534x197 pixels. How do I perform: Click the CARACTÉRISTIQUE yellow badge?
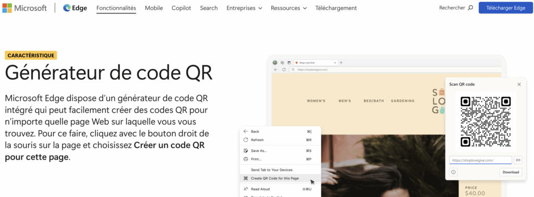(31, 56)
